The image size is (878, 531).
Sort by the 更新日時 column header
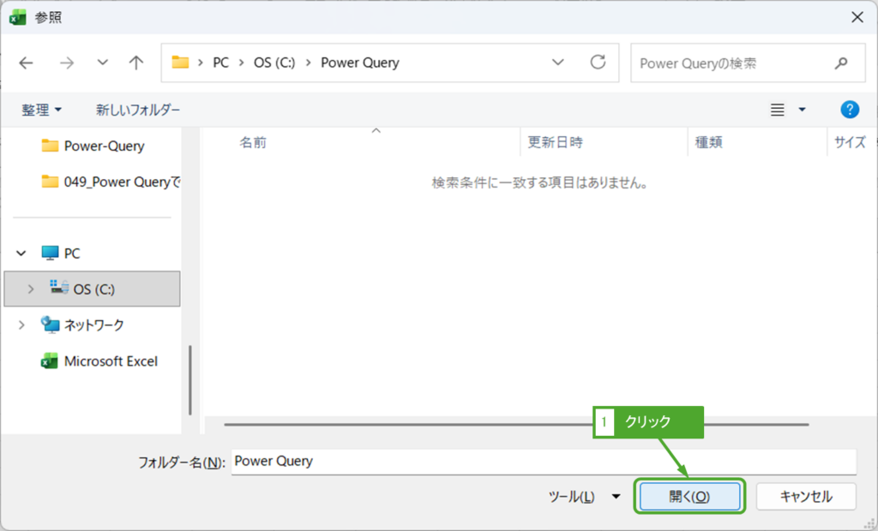point(555,142)
